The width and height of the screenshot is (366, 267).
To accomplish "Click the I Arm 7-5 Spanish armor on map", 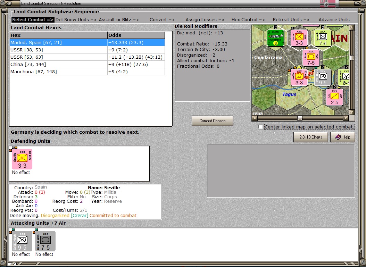I will point(311,58).
